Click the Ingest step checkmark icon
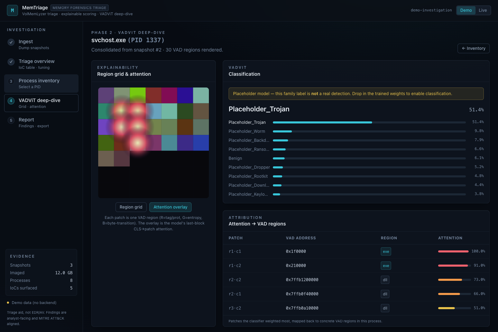 11,42
